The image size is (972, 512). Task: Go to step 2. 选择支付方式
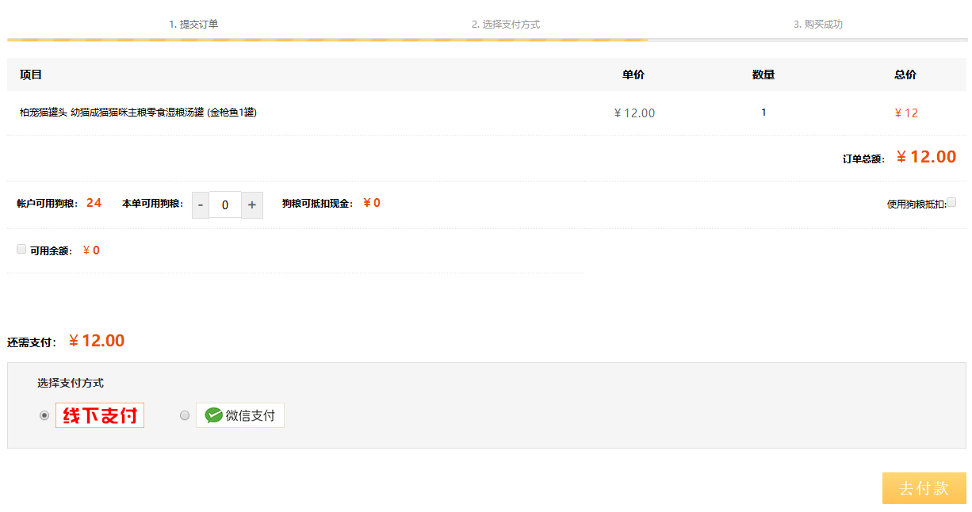(506, 25)
